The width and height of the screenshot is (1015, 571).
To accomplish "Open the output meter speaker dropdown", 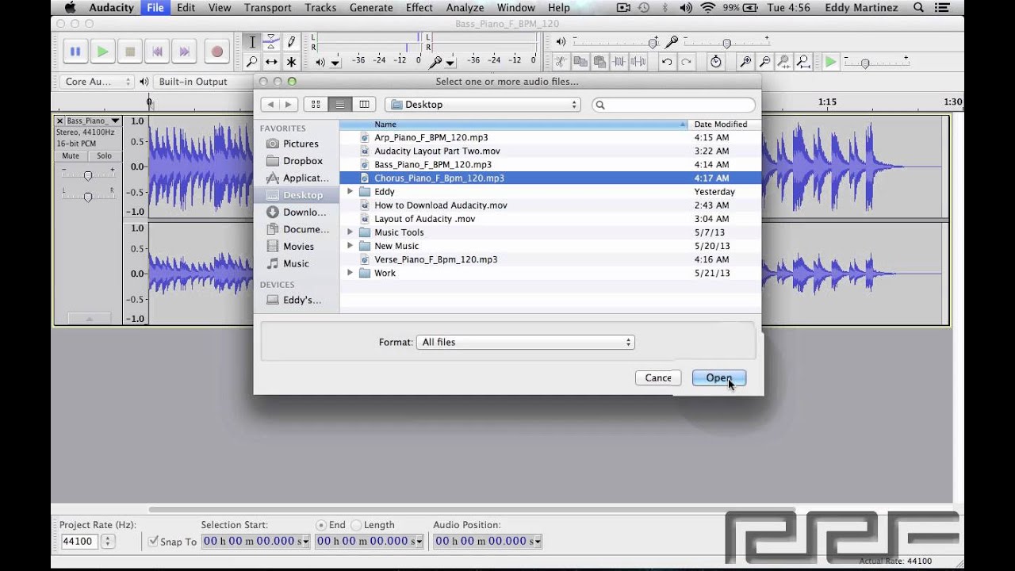I will point(335,63).
